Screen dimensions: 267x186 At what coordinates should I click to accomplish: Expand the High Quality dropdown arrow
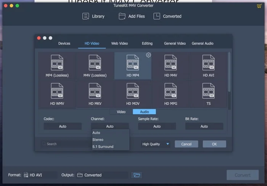pyautogui.click(x=167, y=144)
